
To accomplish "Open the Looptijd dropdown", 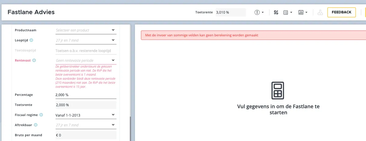I will tap(86, 40).
